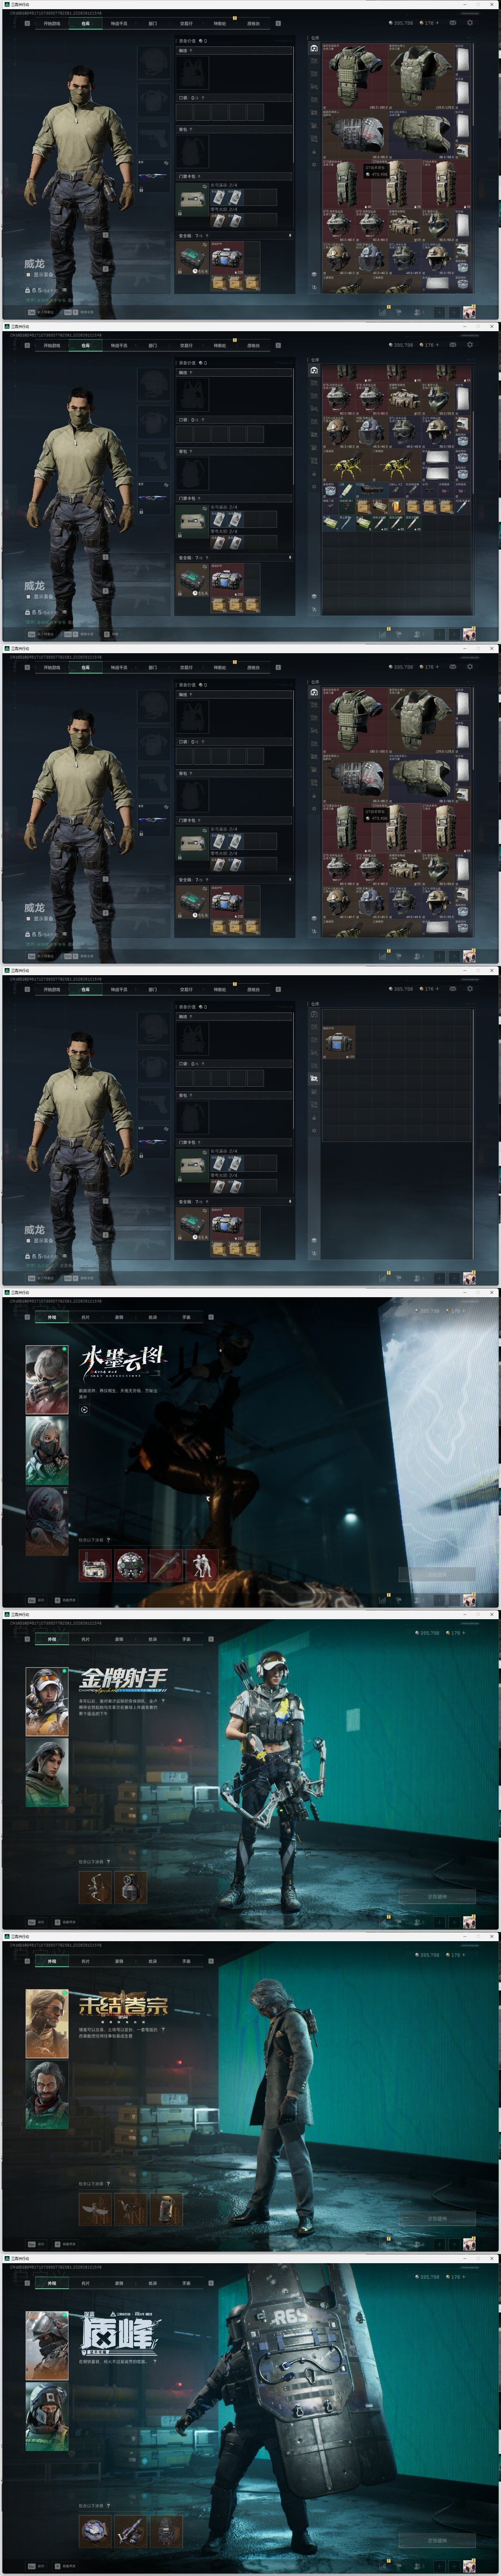Viewport: 501px width, 2576px height.
Task: Select the spherical device skill icon in 水墨云图 window
Action: click(x=131, y=1565)
